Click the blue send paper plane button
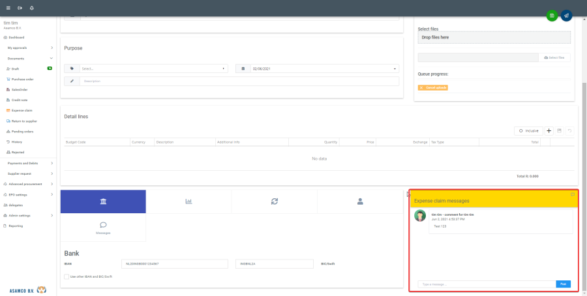 566,16
